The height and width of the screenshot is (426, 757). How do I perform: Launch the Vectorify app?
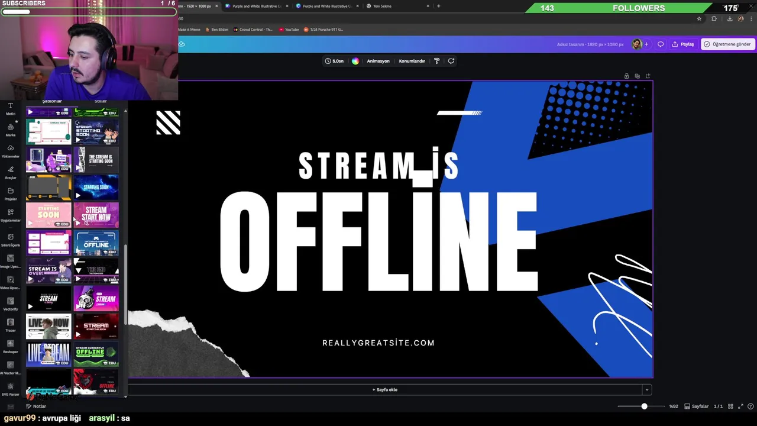tap(11, 304)
